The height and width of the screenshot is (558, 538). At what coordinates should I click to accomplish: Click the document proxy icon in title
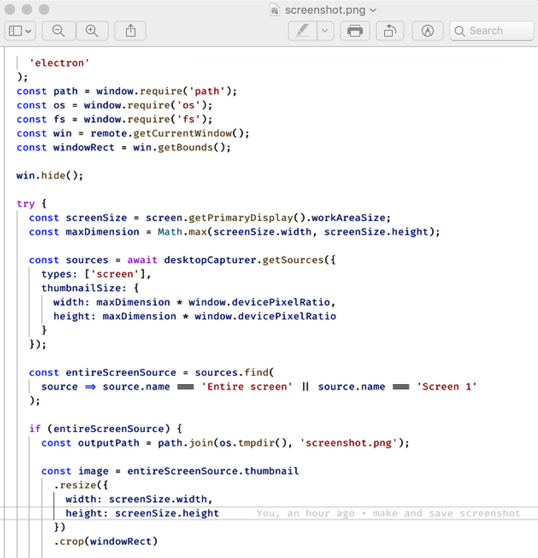(x=275, y=9)
